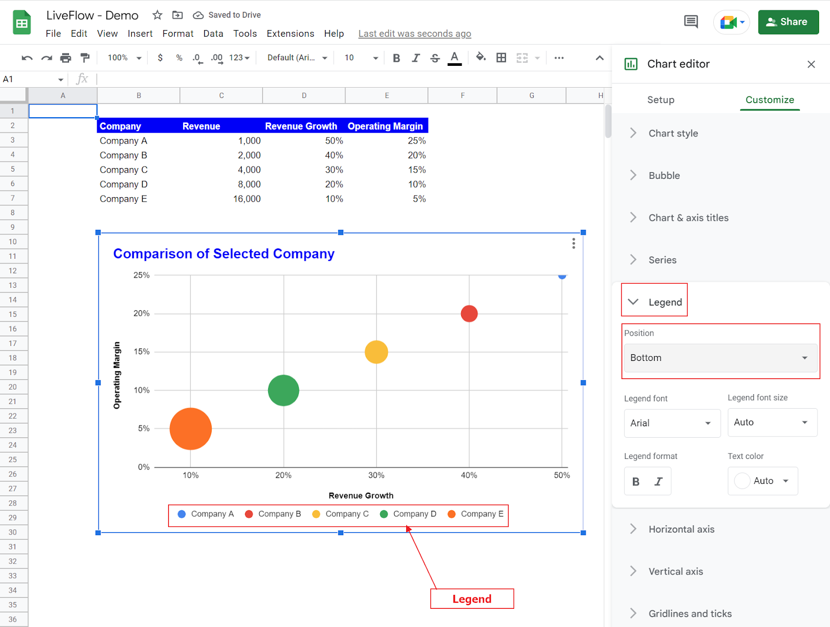
Task: Collapse the menus with up chevron
Action: pos(600,58)
